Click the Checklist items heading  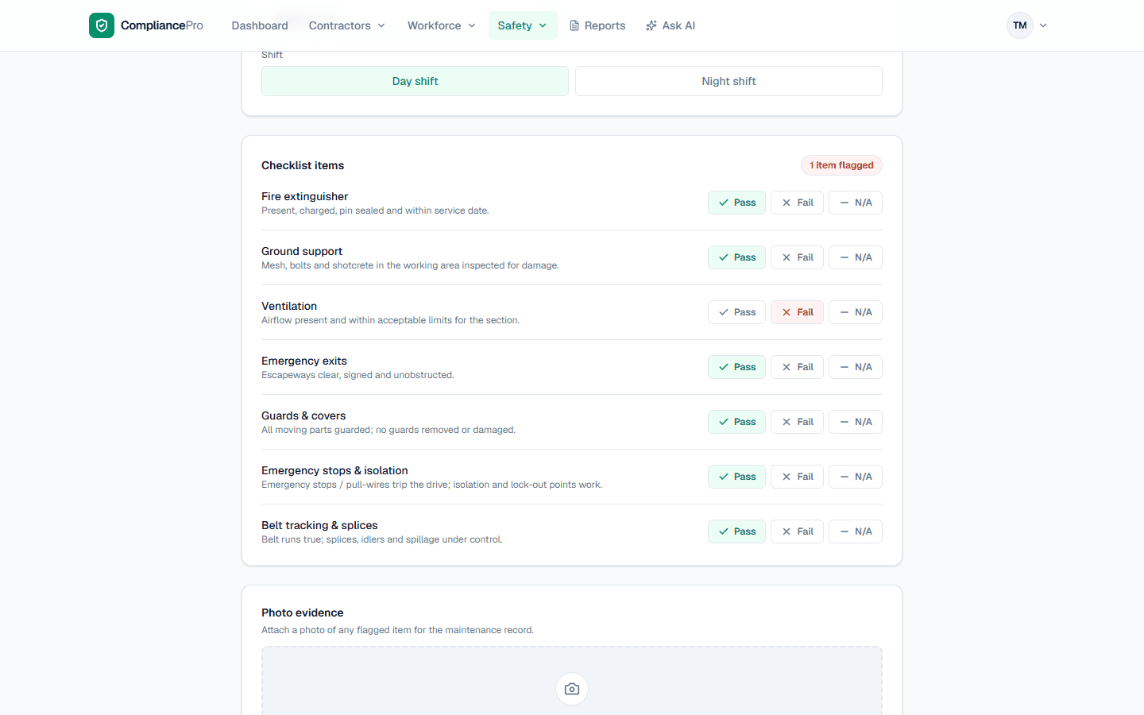click(x=303, y=165)
